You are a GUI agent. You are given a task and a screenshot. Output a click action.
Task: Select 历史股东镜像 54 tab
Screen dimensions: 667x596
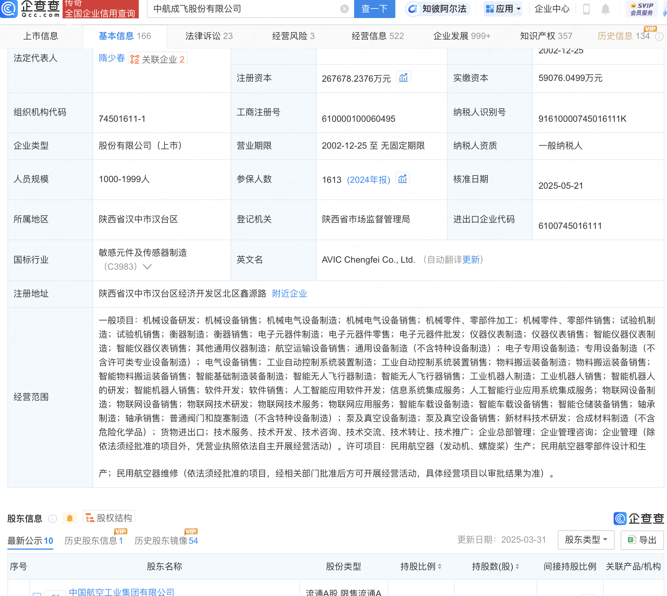pos(166,541)
